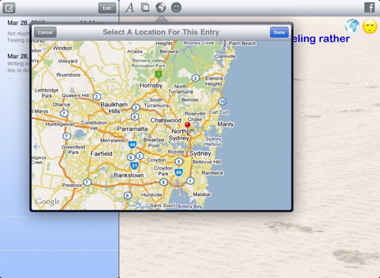Tap the Hurstville label on map

(x=151, y=195)
